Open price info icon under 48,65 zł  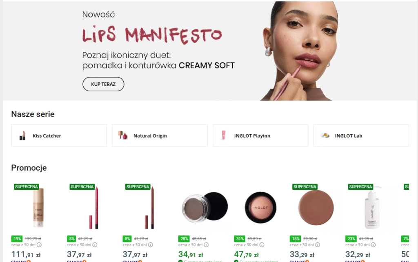click(206, 245)
